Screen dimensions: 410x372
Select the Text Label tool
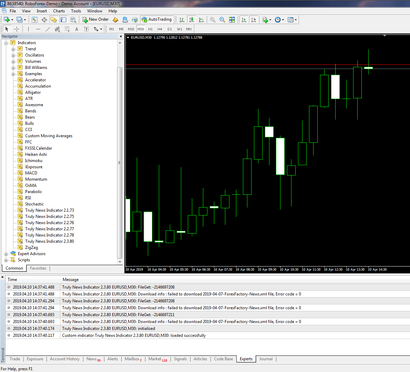(x=86, y=29)
